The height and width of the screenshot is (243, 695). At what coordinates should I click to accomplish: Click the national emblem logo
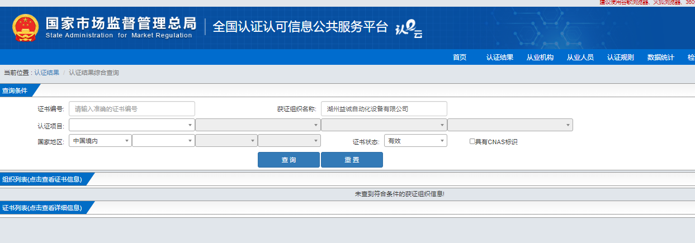click(x=26, y=28)
